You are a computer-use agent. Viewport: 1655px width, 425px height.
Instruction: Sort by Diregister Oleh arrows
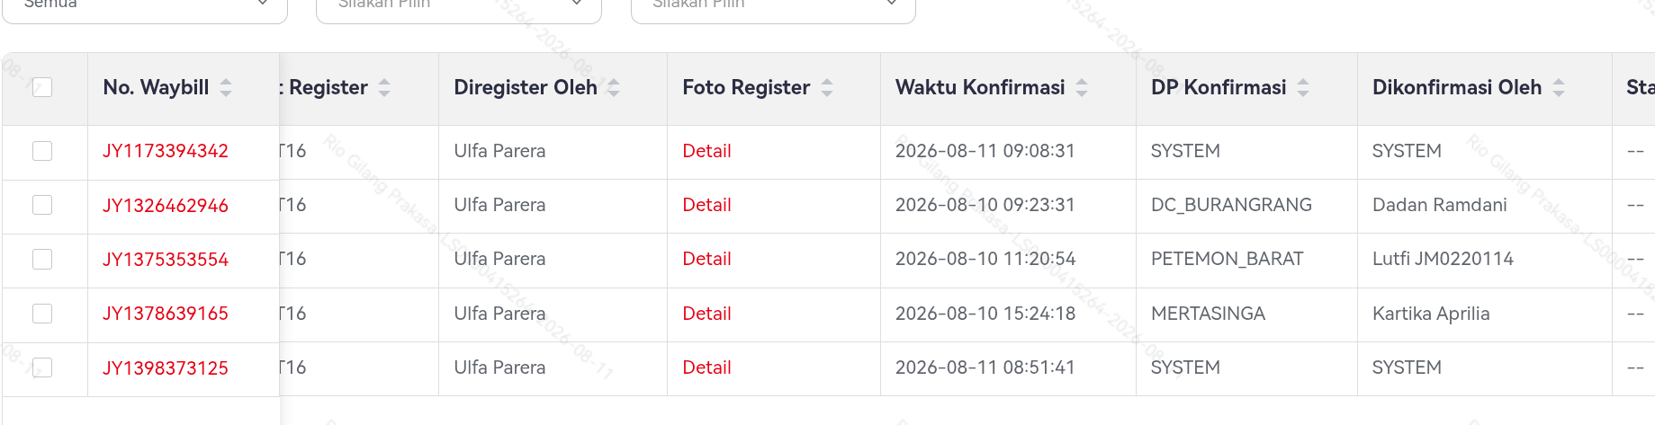tap(614, 88)
